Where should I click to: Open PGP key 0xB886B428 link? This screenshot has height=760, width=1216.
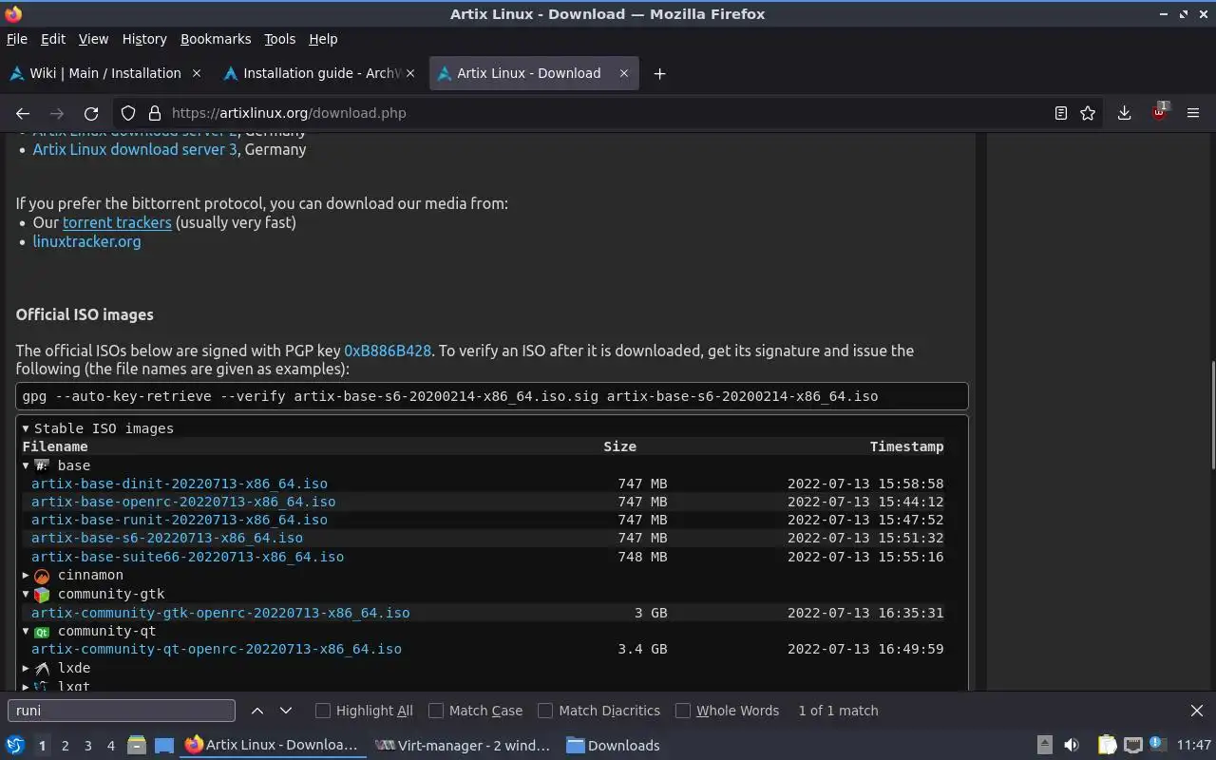coord(388,351)
